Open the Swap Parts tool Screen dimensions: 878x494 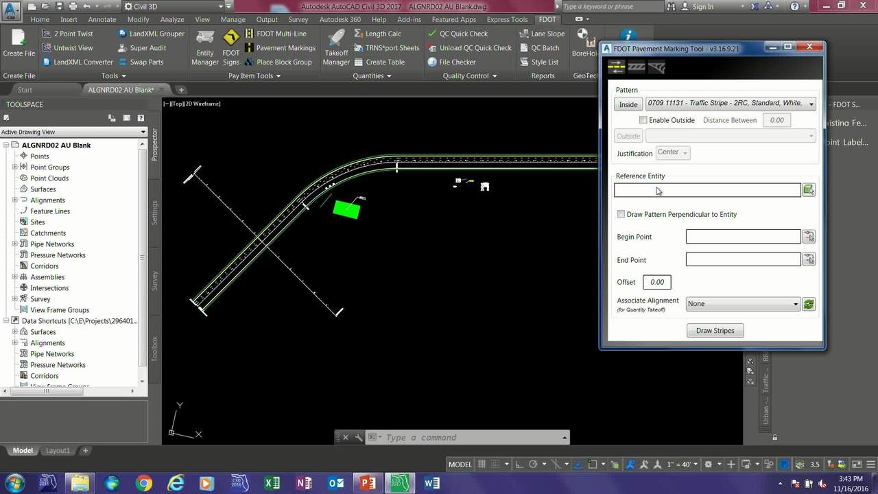140,62
